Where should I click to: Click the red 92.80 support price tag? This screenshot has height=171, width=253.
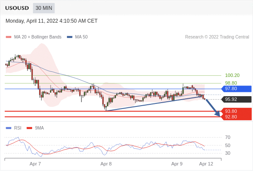click(236, 117)
